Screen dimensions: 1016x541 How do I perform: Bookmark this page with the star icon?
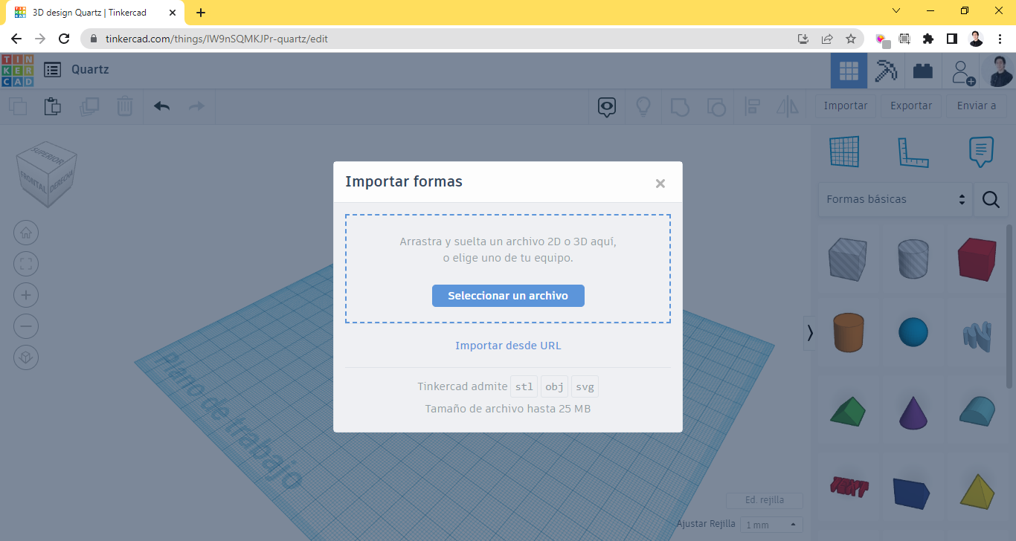851,39
